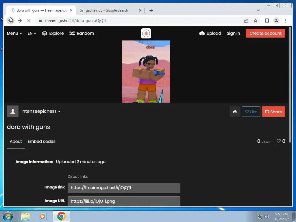Open a new tab with the plus button

click(x=151, y=10)
